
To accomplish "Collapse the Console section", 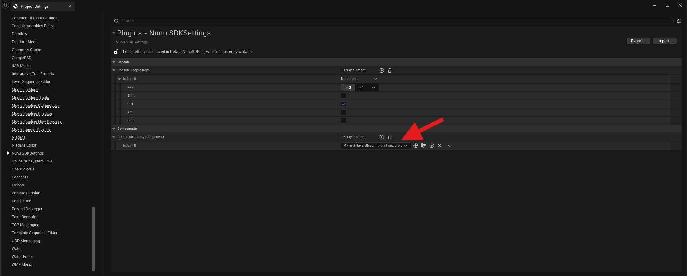I will [x=114, y=62].
